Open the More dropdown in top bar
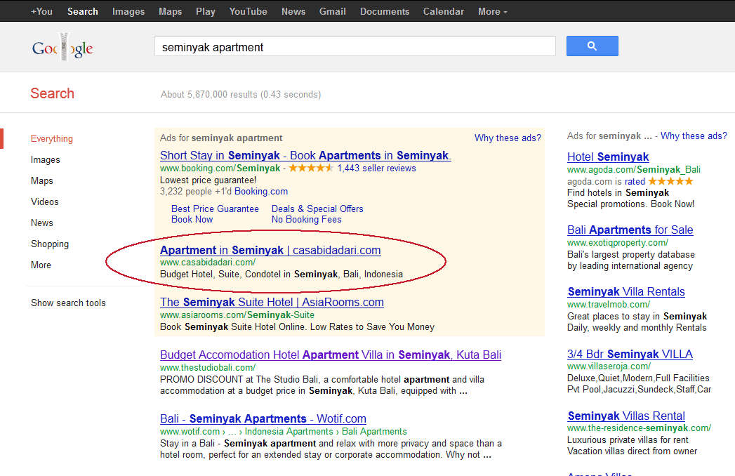Image resolution: width=735 pixels, height=476 pixels. pyautogui.click(x=492, y=11)
